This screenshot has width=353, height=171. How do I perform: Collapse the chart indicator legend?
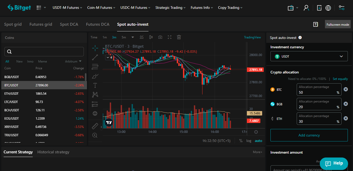(109, 58)
